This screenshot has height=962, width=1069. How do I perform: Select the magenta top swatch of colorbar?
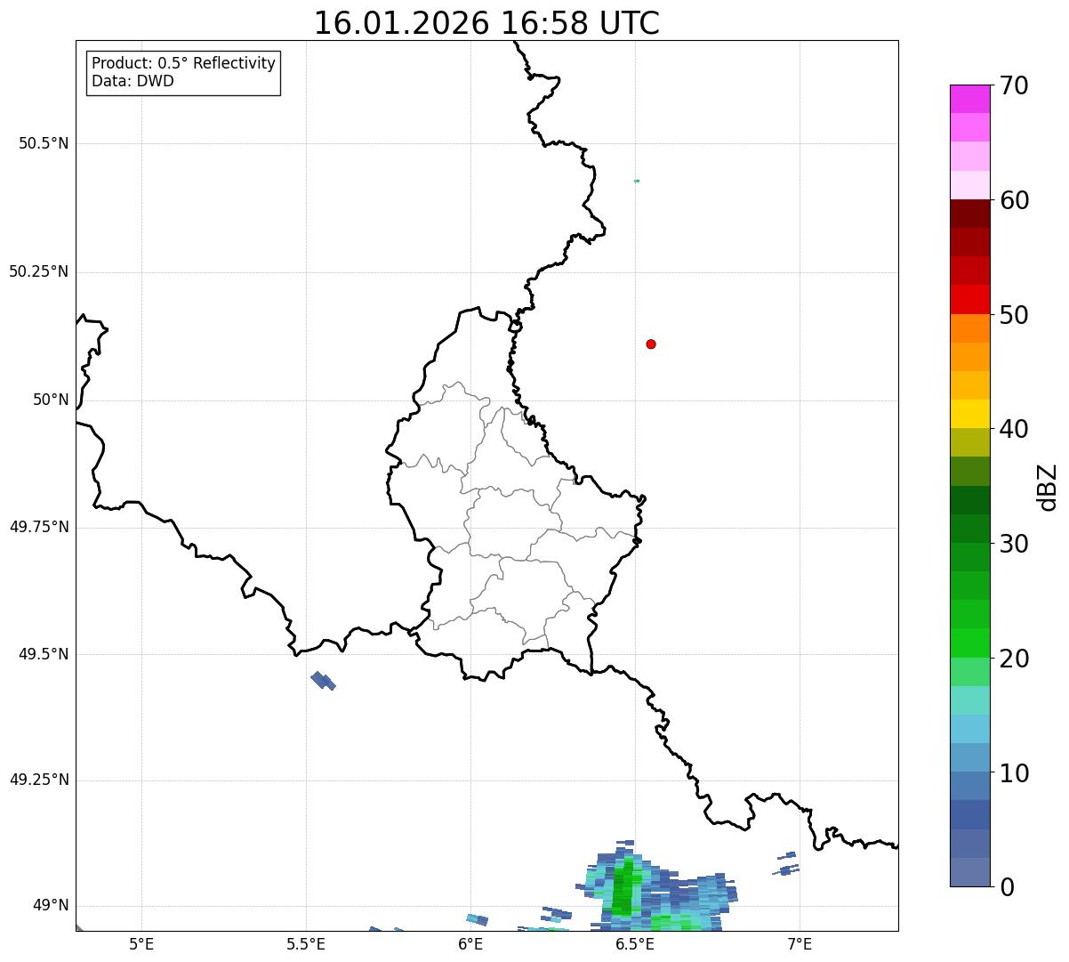click(x=969, y=99)
